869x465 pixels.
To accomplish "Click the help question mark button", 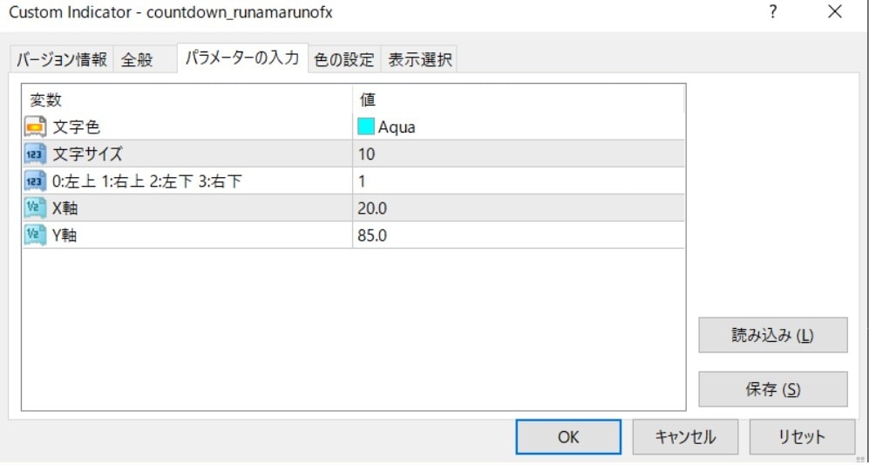I will pos(773,11).
